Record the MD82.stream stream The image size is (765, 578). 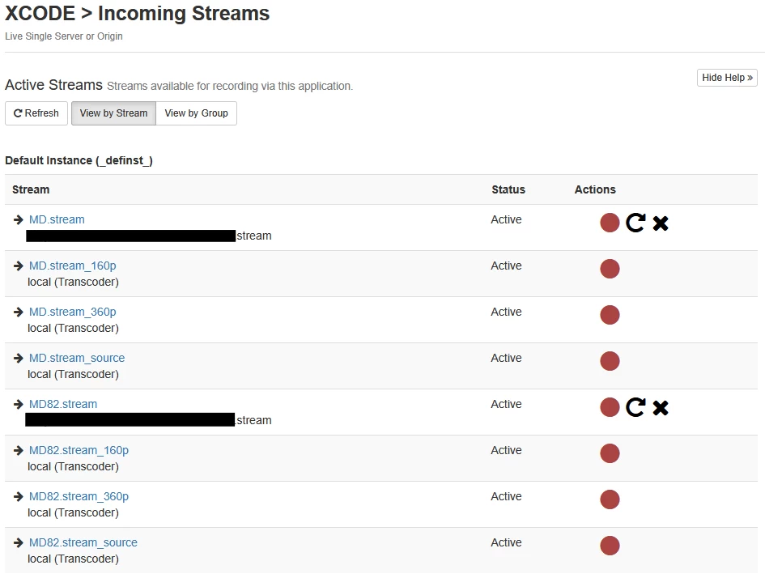tap(610, 407)
